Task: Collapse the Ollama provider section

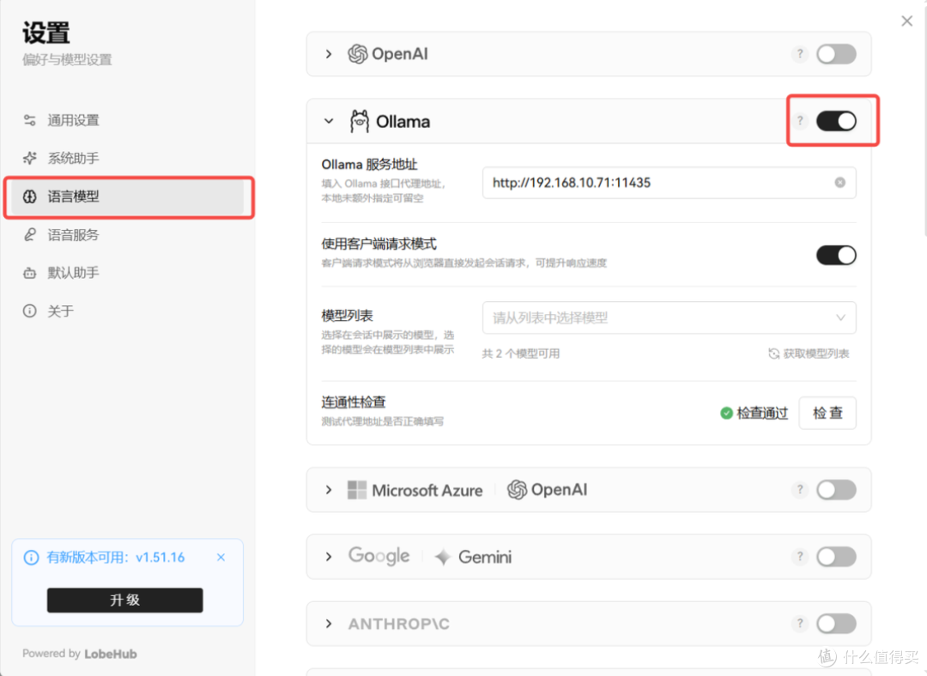Action: click(x=329, y=121)
